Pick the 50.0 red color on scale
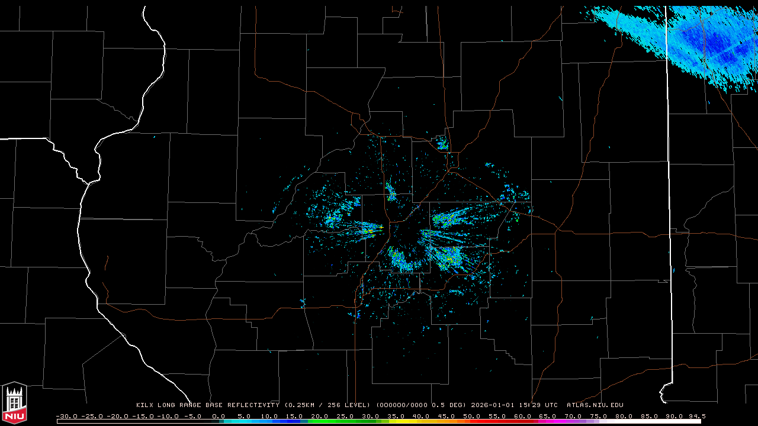 [472, 421]
